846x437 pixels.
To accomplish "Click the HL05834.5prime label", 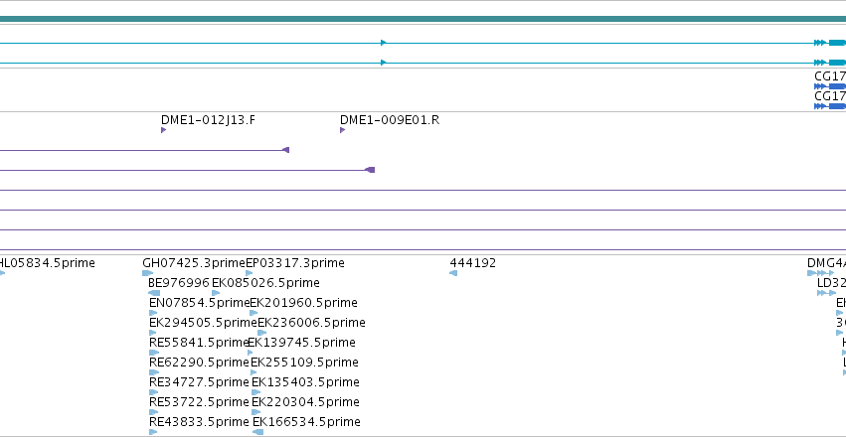I will tap(47, 263).
